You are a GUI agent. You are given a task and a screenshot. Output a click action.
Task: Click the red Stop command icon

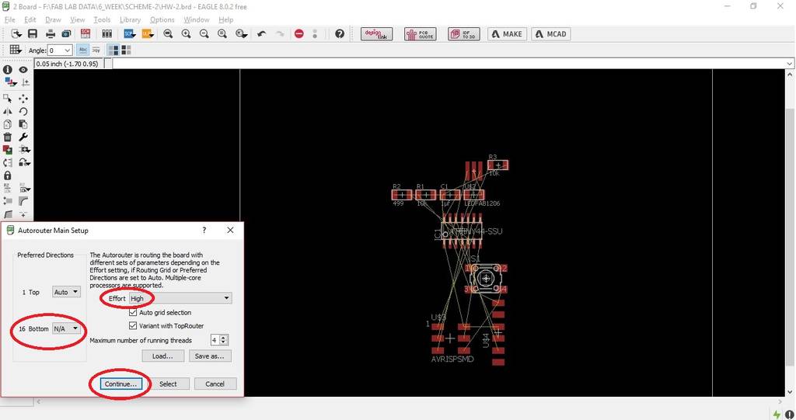tap(299, 34)
